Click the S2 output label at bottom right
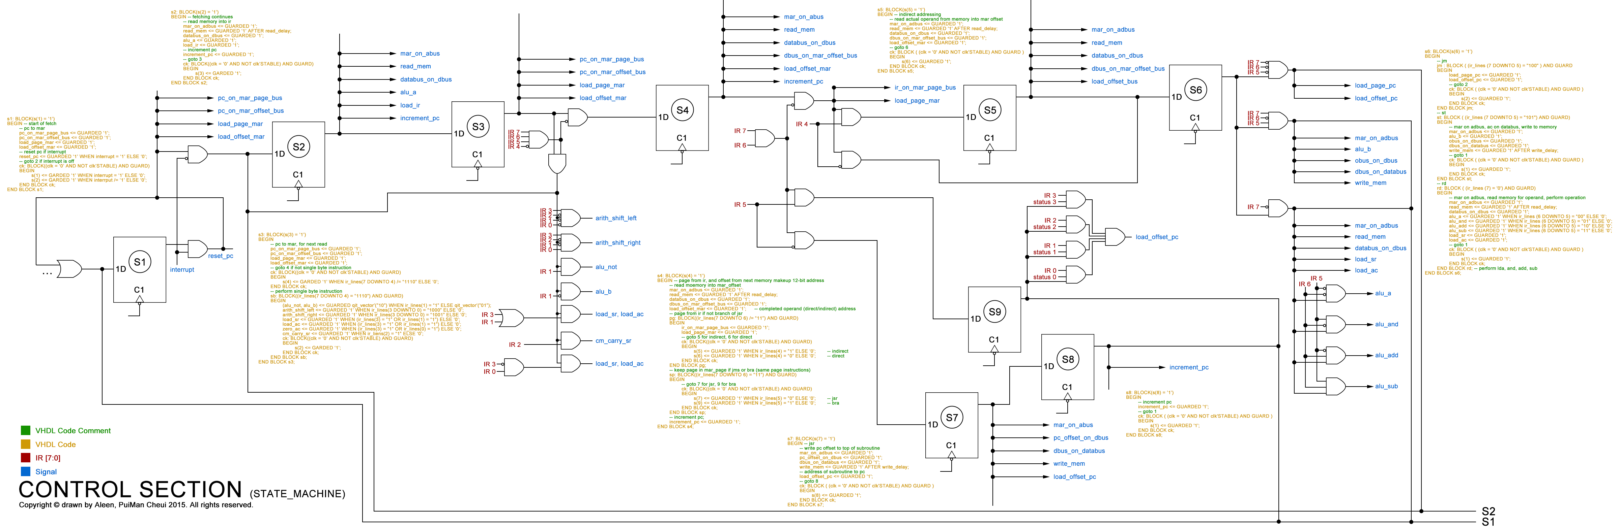The image size is (1618, 527). coord(1488,511)
